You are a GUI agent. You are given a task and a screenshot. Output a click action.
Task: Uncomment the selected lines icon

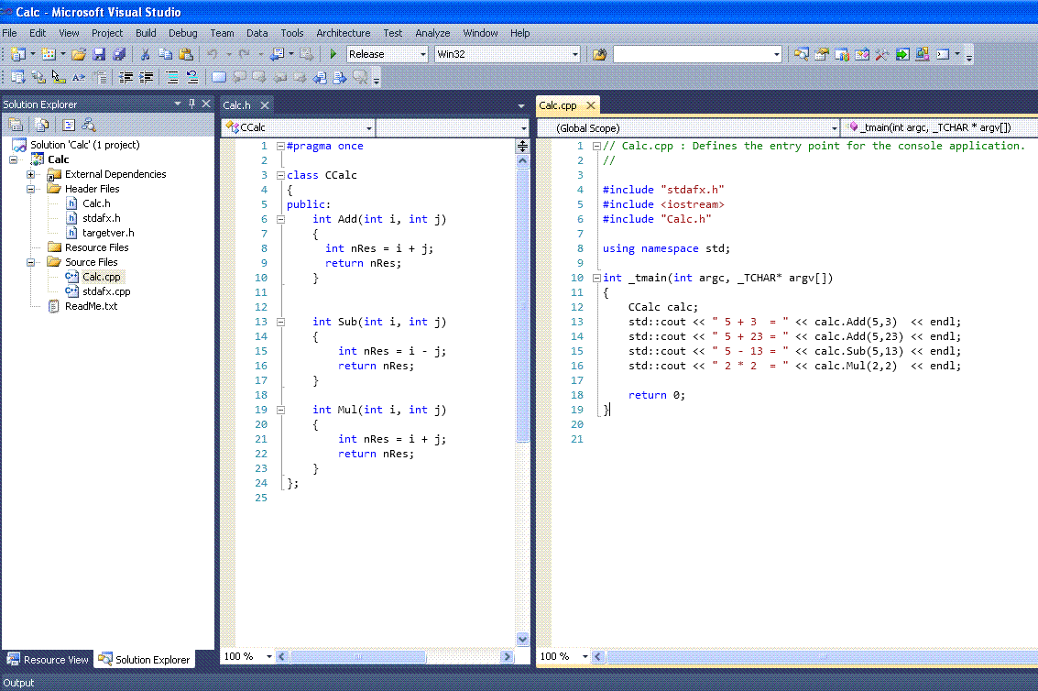click(x=192, y=78)
